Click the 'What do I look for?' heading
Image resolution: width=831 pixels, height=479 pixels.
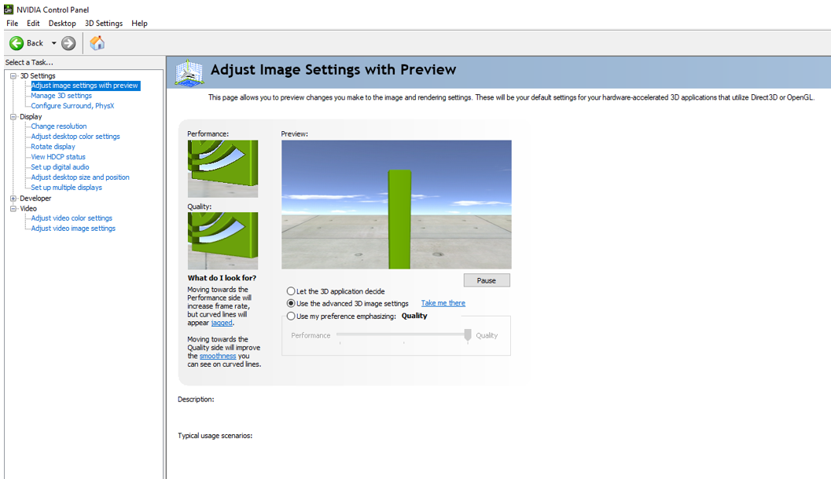[222, 278]
